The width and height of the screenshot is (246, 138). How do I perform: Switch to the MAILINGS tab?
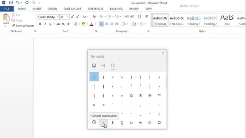tap(116, 9)
